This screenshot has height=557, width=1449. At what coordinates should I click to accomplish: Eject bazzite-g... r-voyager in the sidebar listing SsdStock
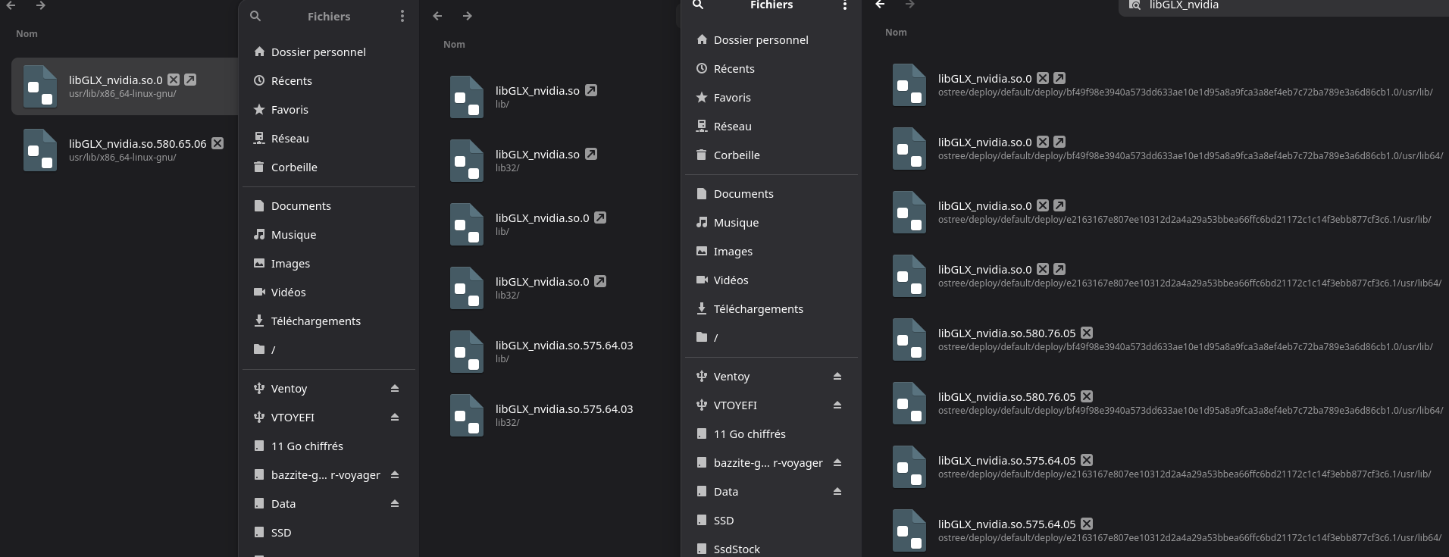(x=837, y=463)
